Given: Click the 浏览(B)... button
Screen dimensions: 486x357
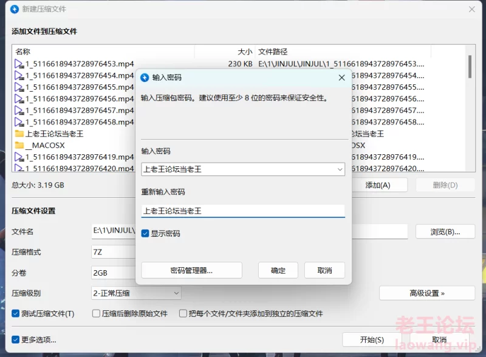Looking at the screenshot, I should tap(445, 231).
